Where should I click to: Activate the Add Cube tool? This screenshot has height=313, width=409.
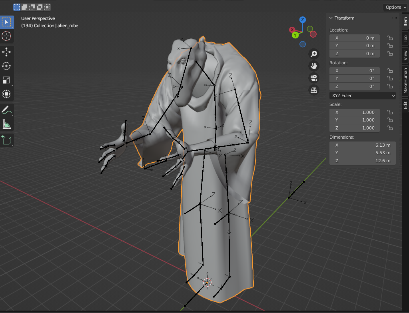7,140
